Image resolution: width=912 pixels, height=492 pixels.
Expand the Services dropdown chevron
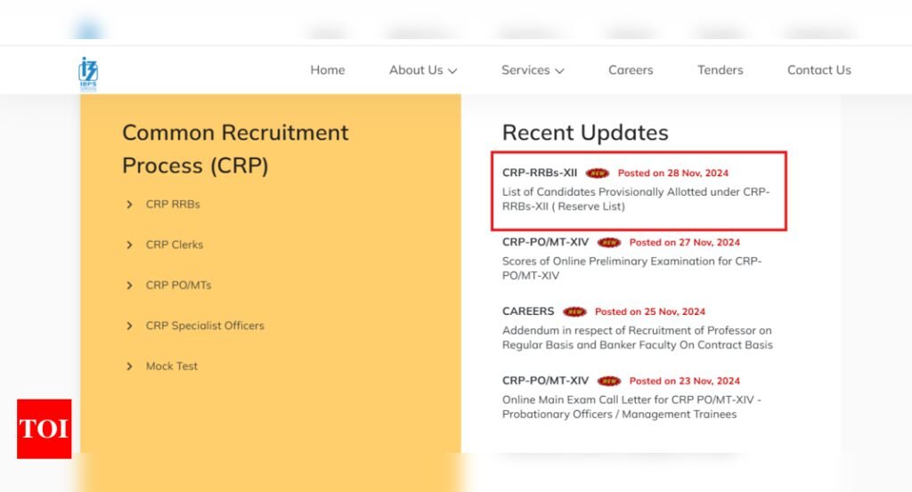559,71
